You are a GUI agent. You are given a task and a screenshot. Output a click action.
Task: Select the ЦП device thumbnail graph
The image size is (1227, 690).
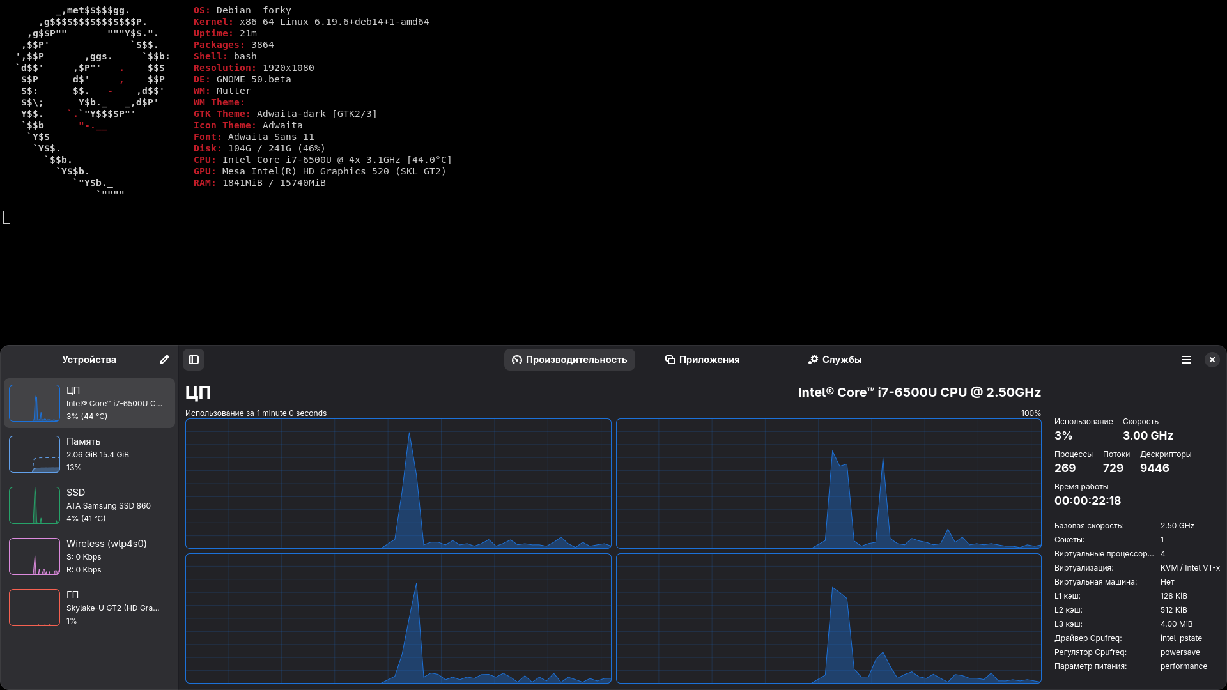click(x=35, y=403)
